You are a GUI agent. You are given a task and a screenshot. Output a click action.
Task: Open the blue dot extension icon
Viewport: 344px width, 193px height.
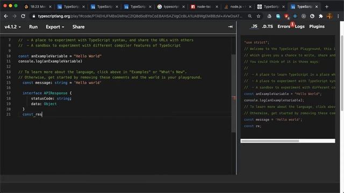point(295,16)
